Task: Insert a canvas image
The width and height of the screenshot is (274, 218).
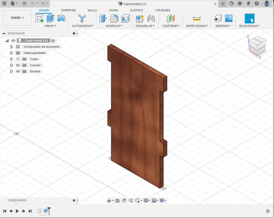Action: pyautogui.click(x=229, y=18)
